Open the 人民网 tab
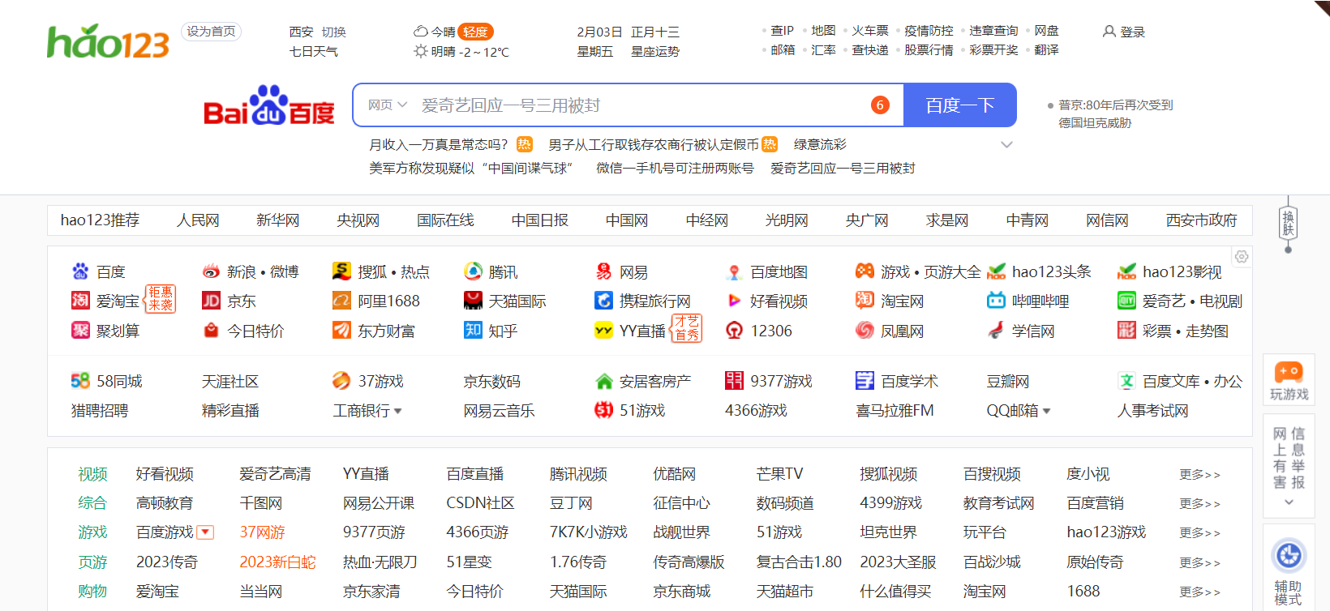 198,220
